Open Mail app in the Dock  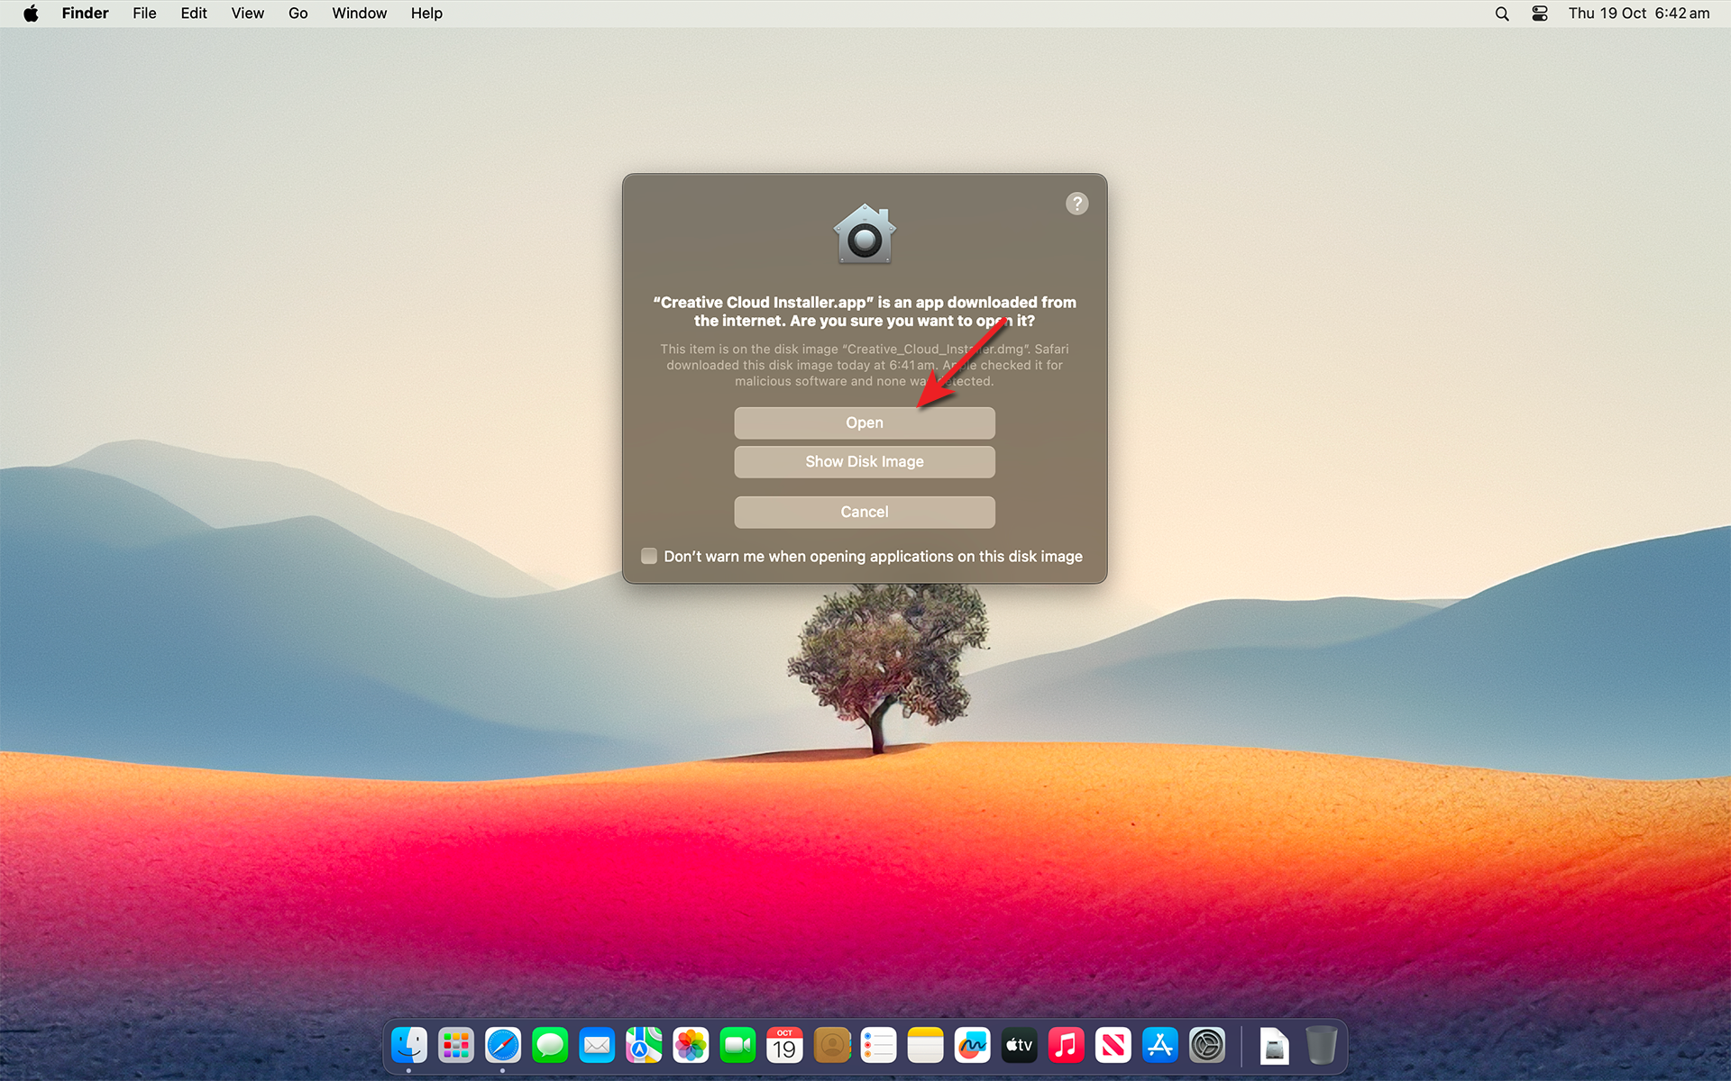(x=597, y=1045)
